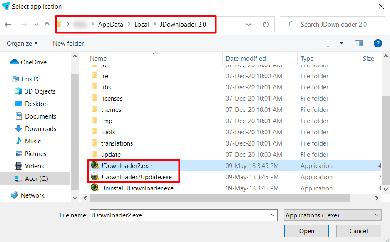390x242 pixels.
Task: Select OneDrive in the navigation pane
Action: [x=28, y=62]
